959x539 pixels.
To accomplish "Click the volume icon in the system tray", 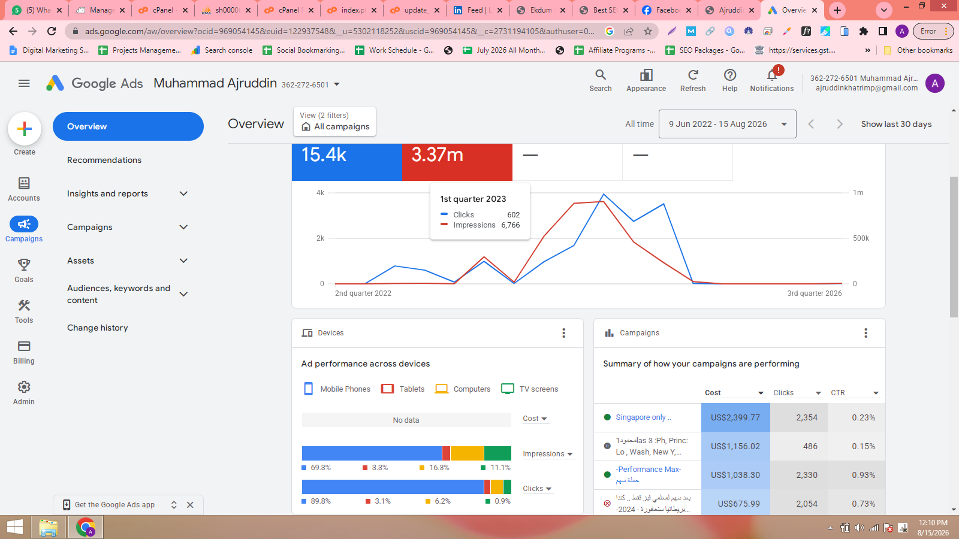I will click(860, 528).
